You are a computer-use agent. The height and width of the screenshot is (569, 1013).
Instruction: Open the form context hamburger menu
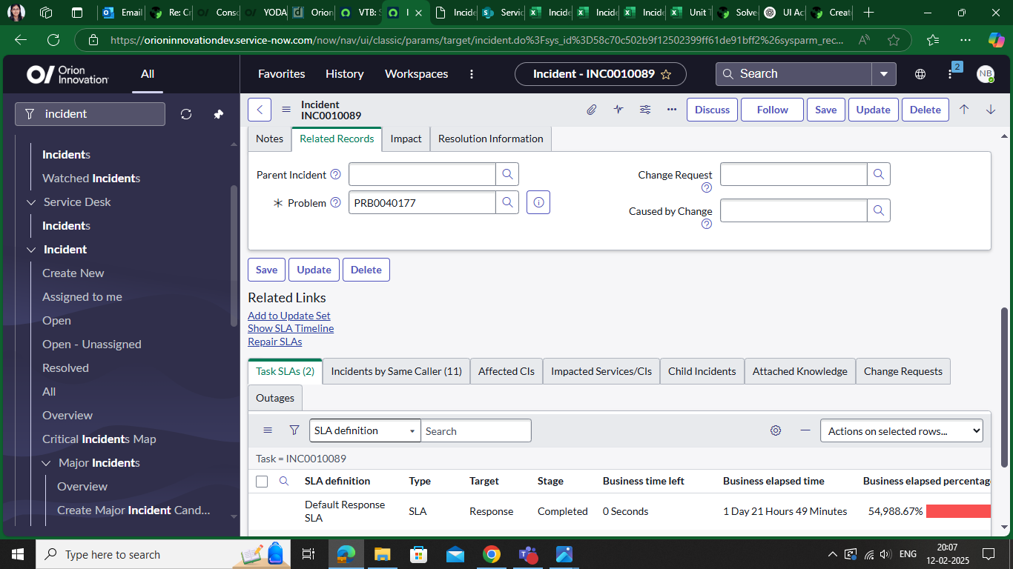pos(286,110)
